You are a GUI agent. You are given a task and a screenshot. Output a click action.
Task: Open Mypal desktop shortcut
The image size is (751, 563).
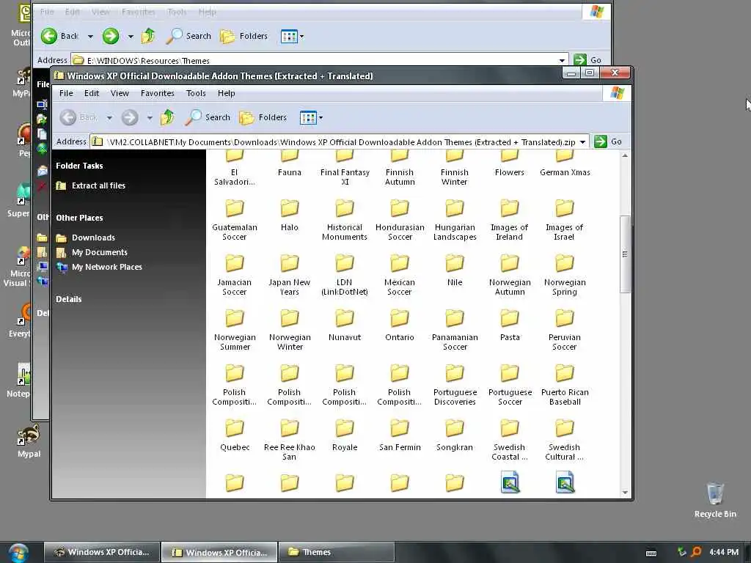[29, 442]
